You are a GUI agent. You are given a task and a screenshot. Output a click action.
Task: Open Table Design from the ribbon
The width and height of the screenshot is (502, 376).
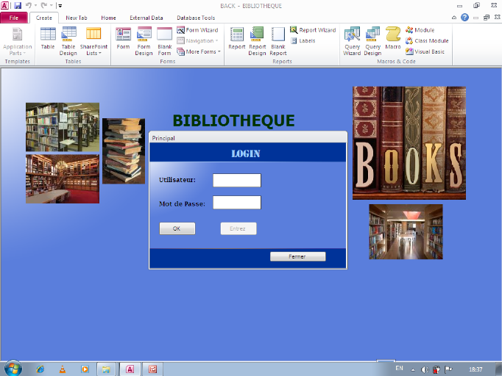coord(68,39)
